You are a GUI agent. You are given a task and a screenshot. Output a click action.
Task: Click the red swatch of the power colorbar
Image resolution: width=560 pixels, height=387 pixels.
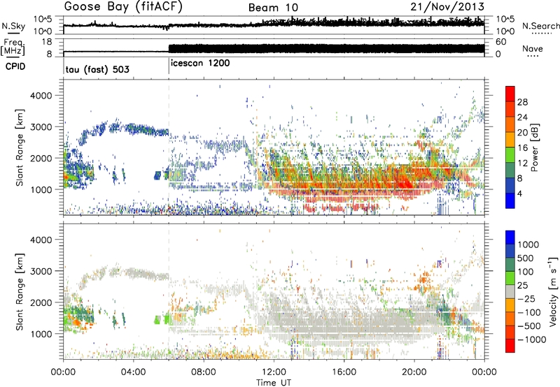point(510,94)
